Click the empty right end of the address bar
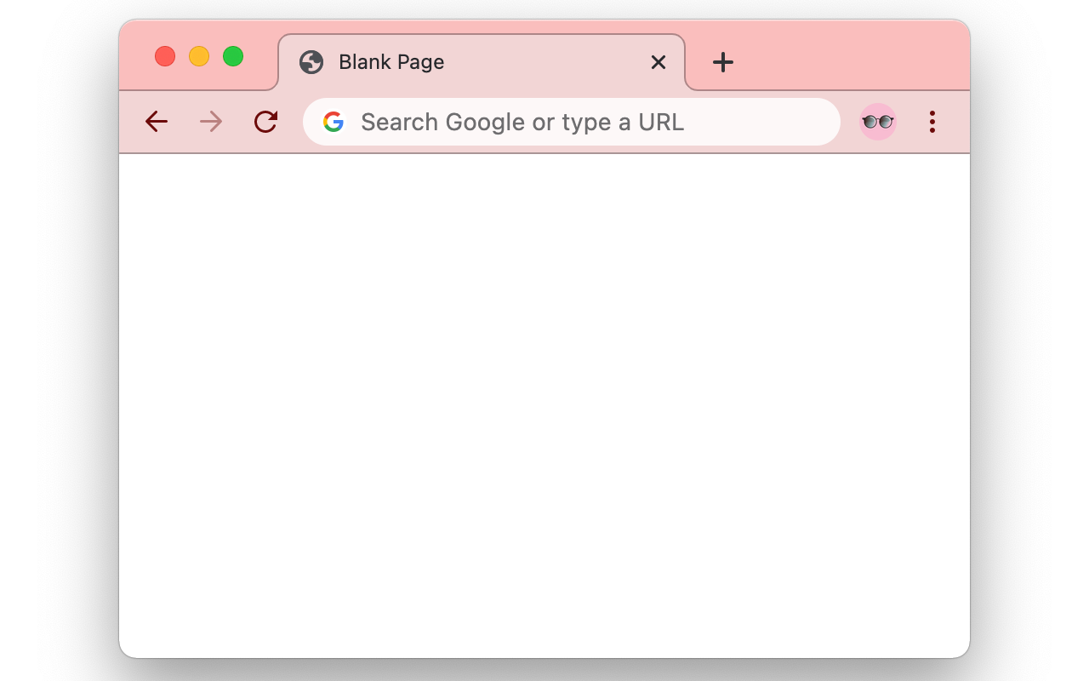The width and height of the screenshot is (1089, 681). (x=791, y=122)
